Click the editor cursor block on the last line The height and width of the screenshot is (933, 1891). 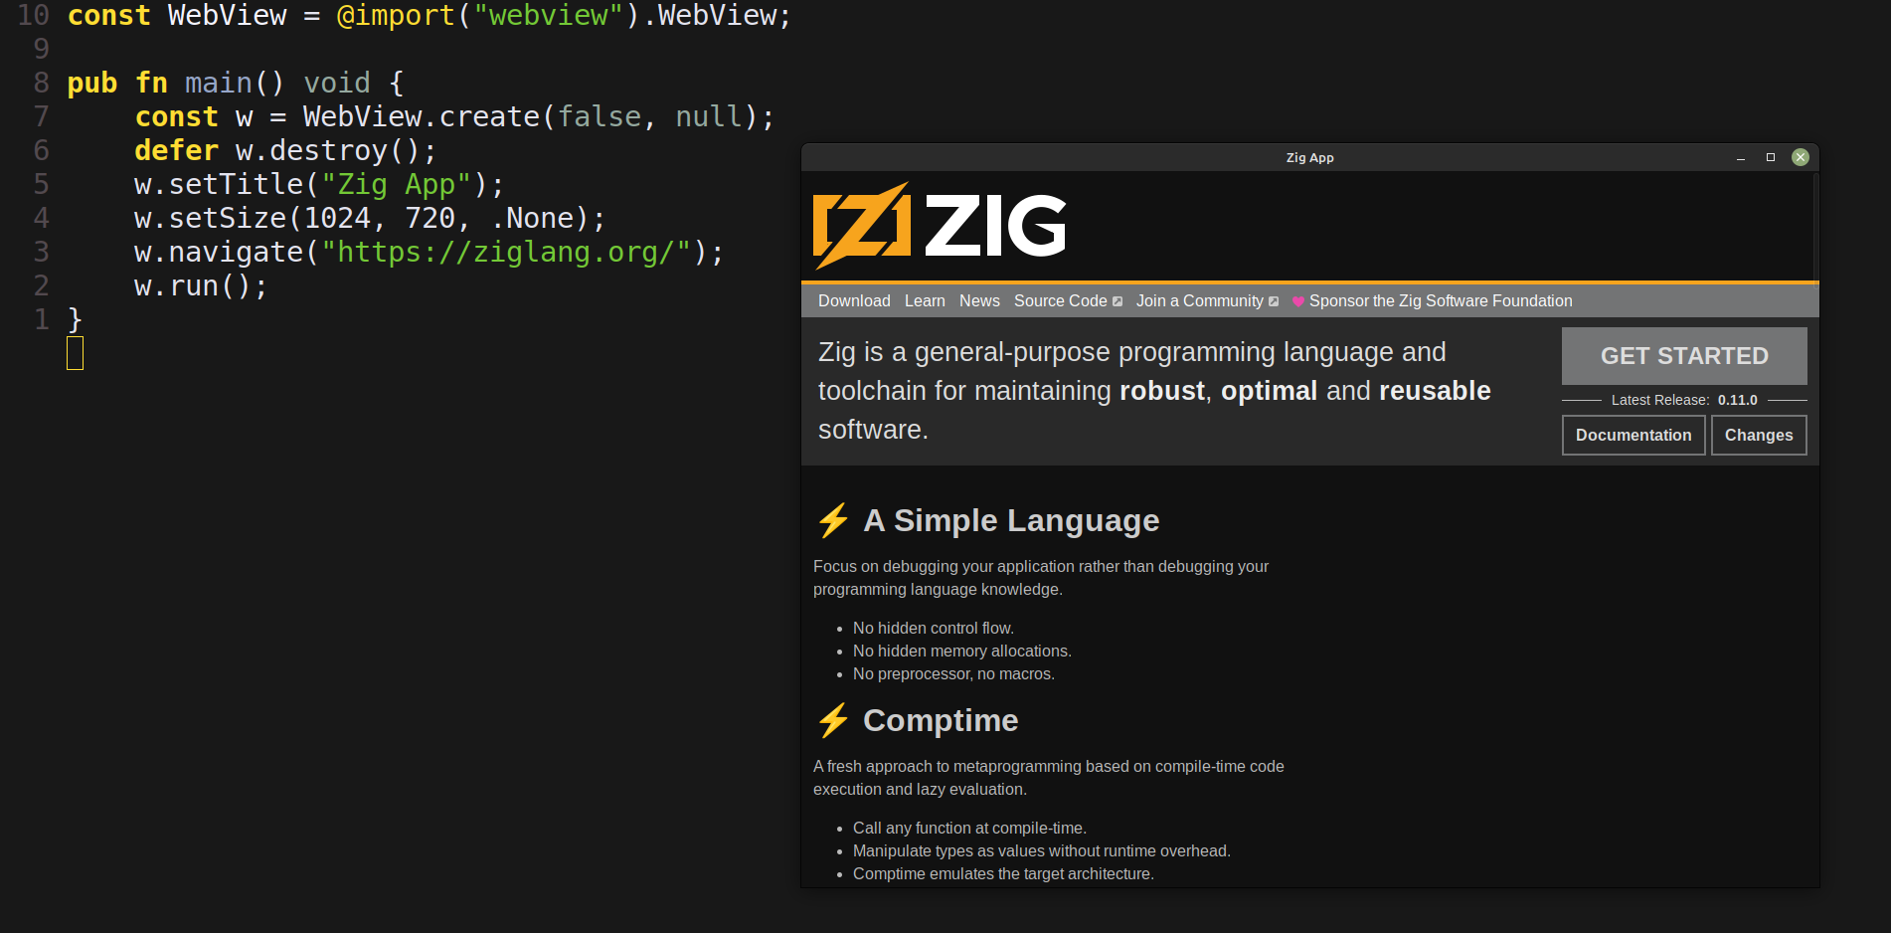pyautogui.click(x=76, y=353)
